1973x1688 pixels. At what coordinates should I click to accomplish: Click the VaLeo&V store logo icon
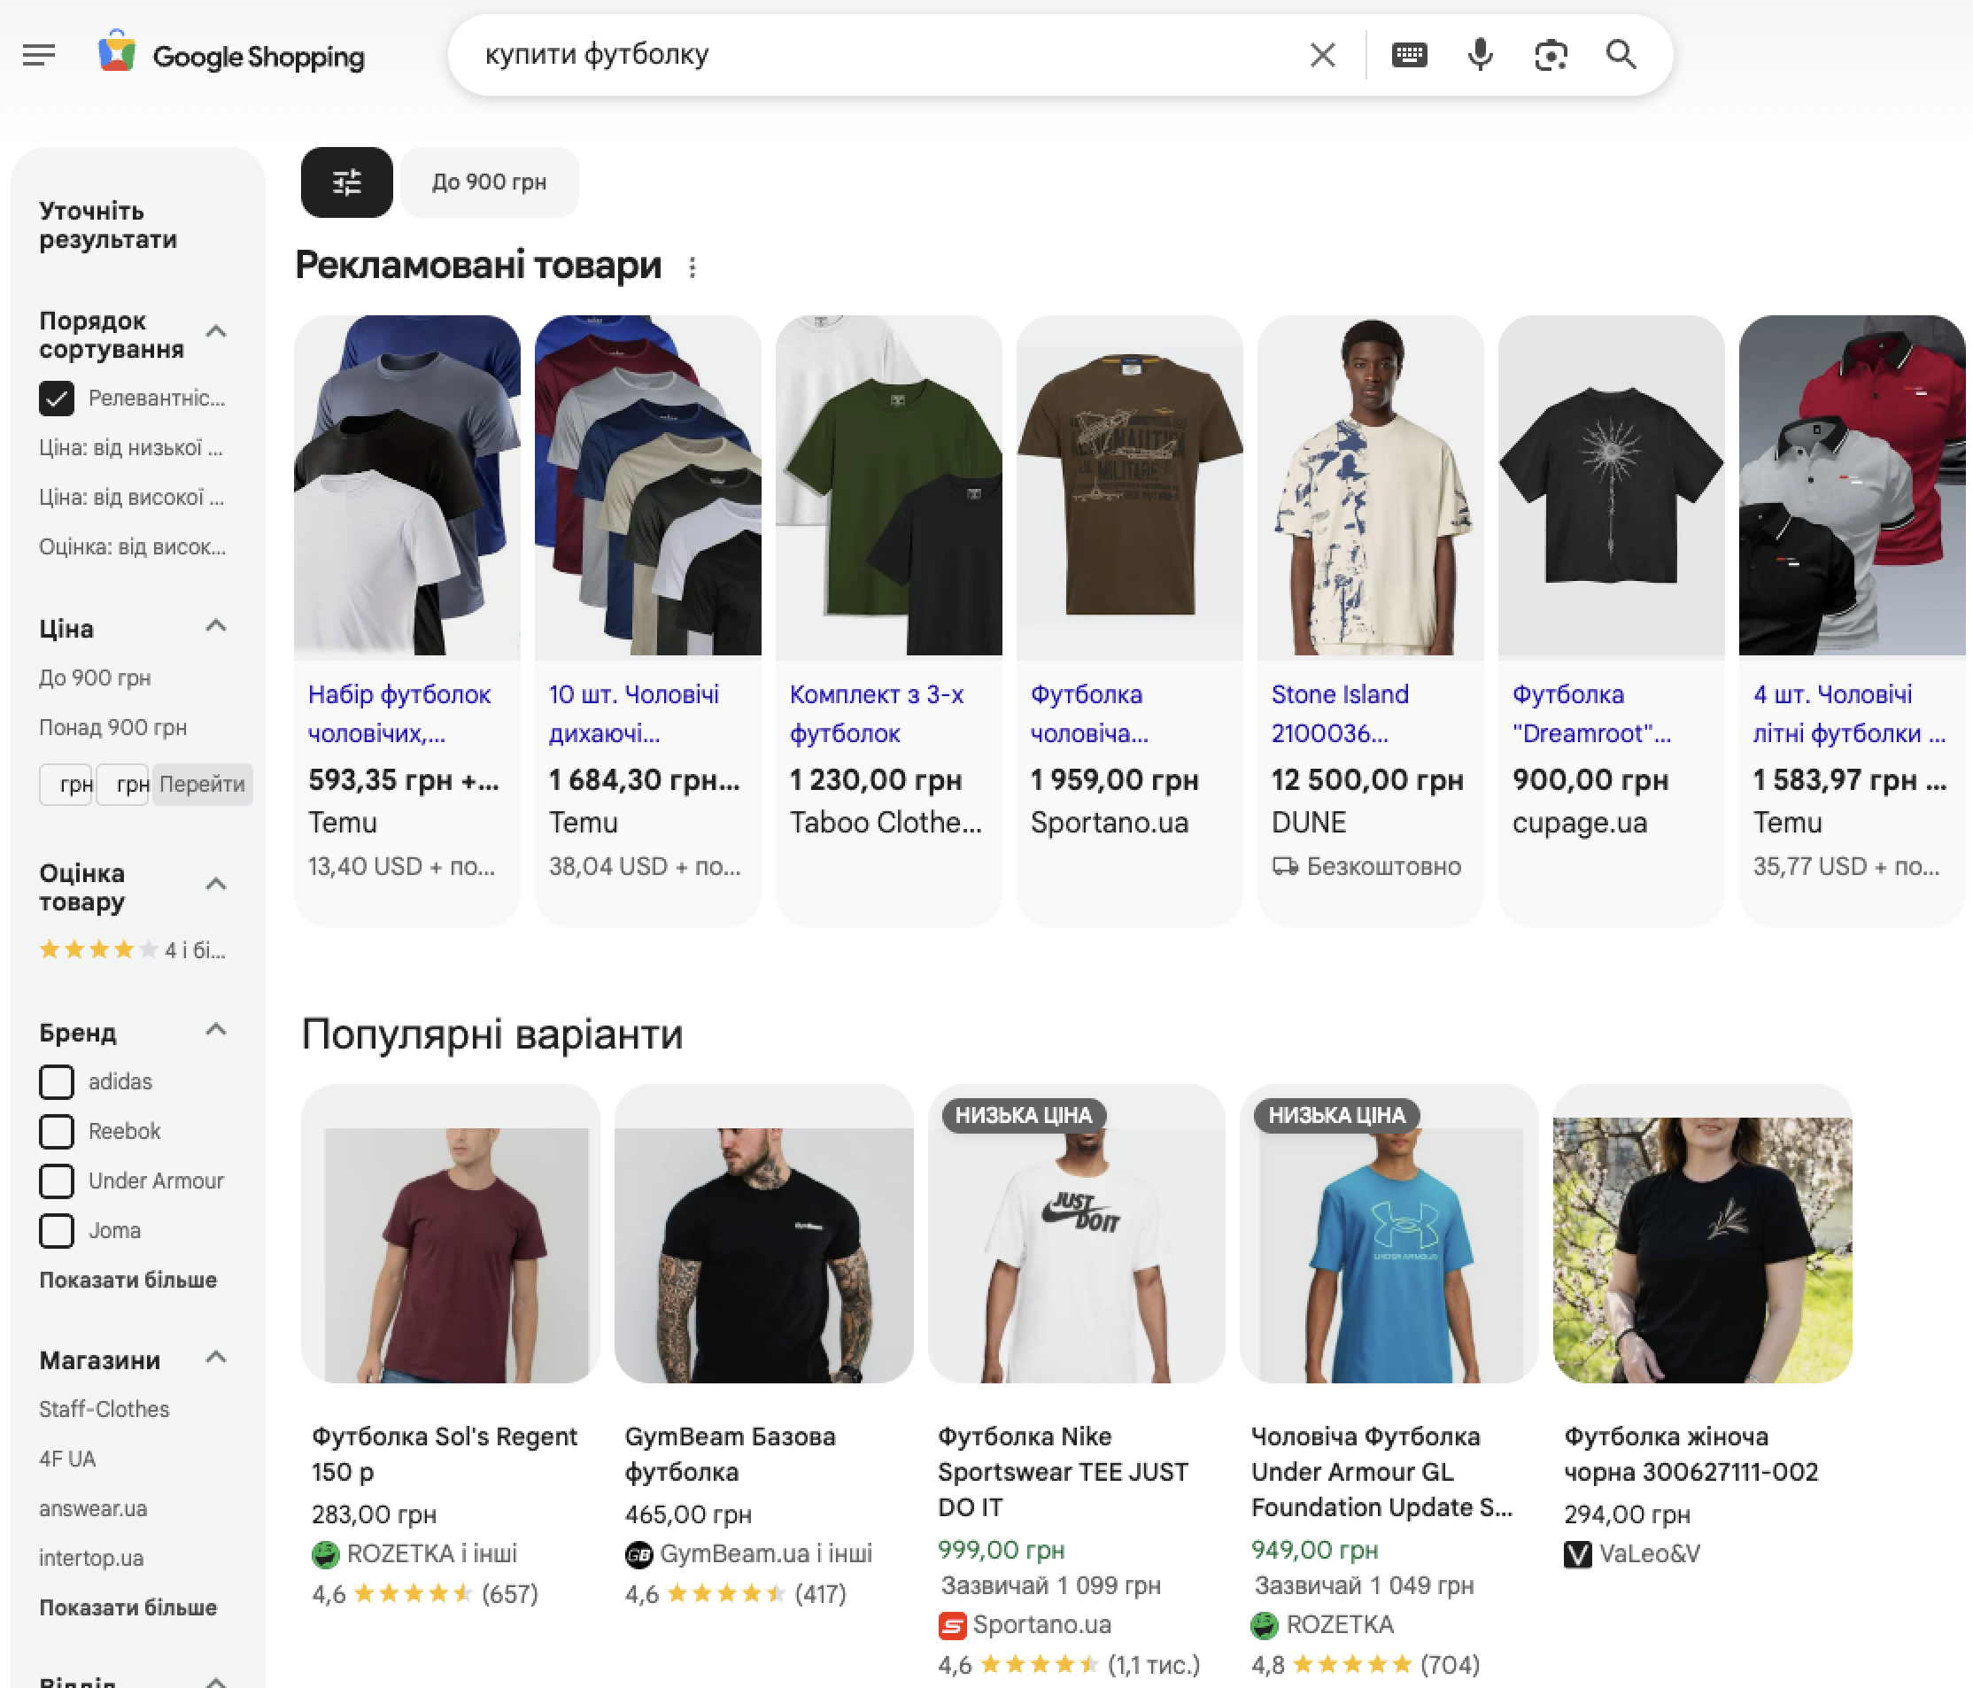point(1577,1553)
